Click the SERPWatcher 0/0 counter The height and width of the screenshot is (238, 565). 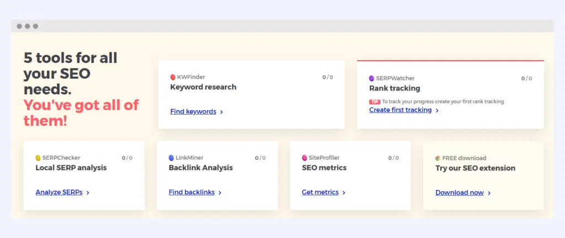pyautogui.click(x=526, y=78)
